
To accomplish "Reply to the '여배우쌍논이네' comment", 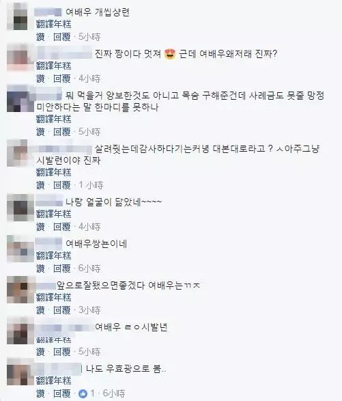I will tap(61, 268).
